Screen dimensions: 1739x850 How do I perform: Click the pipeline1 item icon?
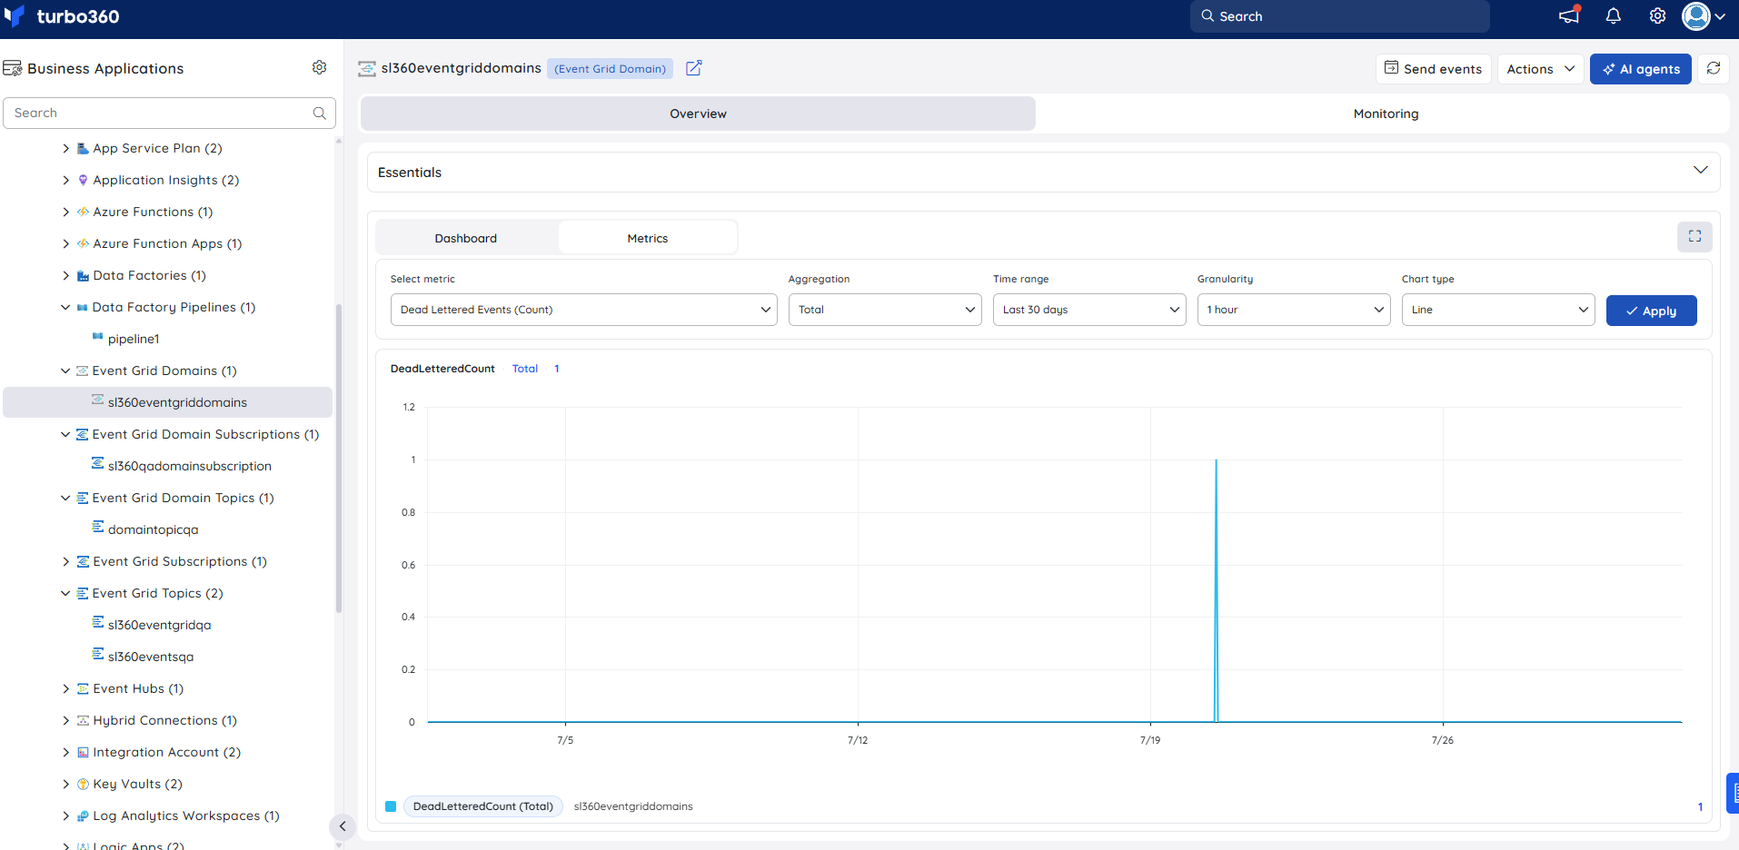coord(97,336)
